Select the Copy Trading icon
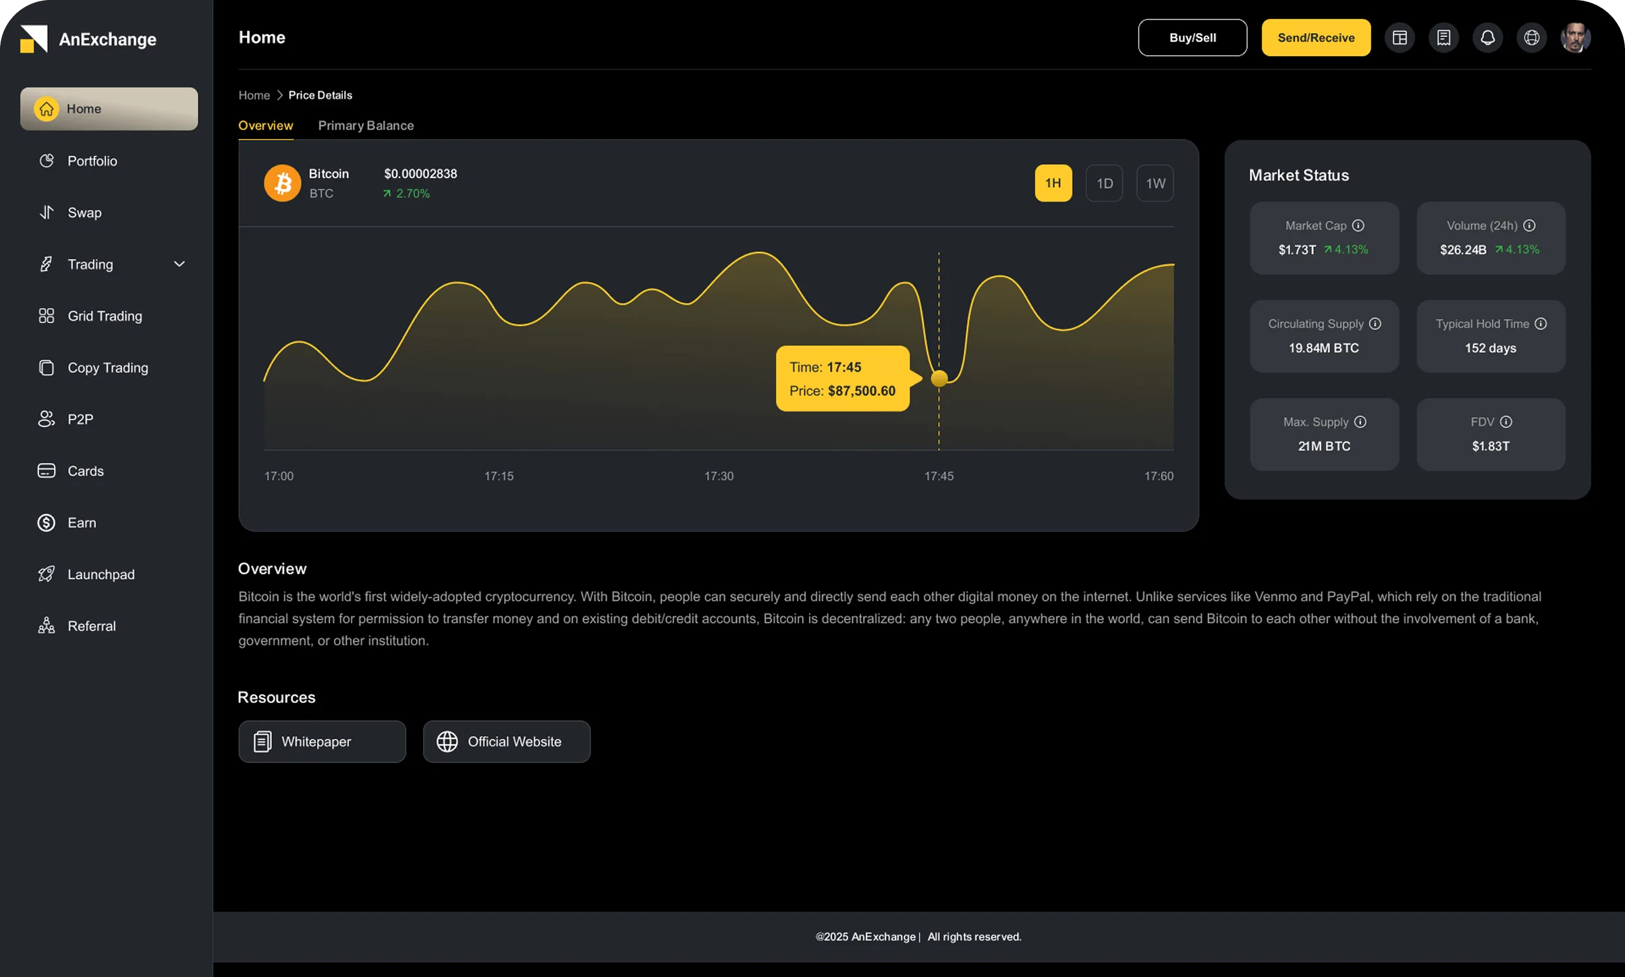Viewport: 1625px width, 977px height. (x=46, y=368)
